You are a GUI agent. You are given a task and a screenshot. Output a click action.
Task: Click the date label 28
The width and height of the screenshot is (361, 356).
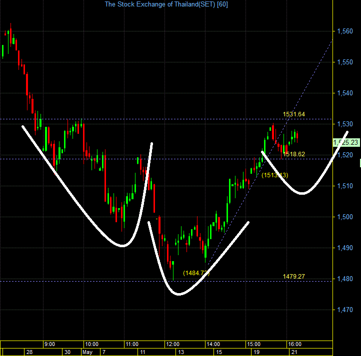pos(29,352)
